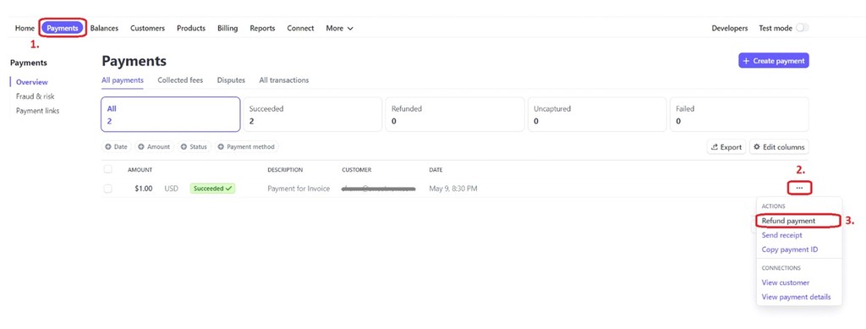Open Fraud & risk in the sidebar
Screen dimensions: 866x329
point(35,96)
